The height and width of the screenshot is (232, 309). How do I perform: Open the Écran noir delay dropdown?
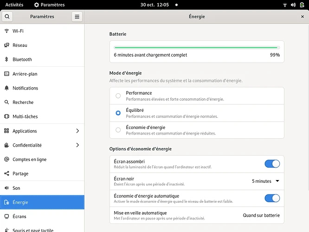pyautogui.click(x=266, y=181)
